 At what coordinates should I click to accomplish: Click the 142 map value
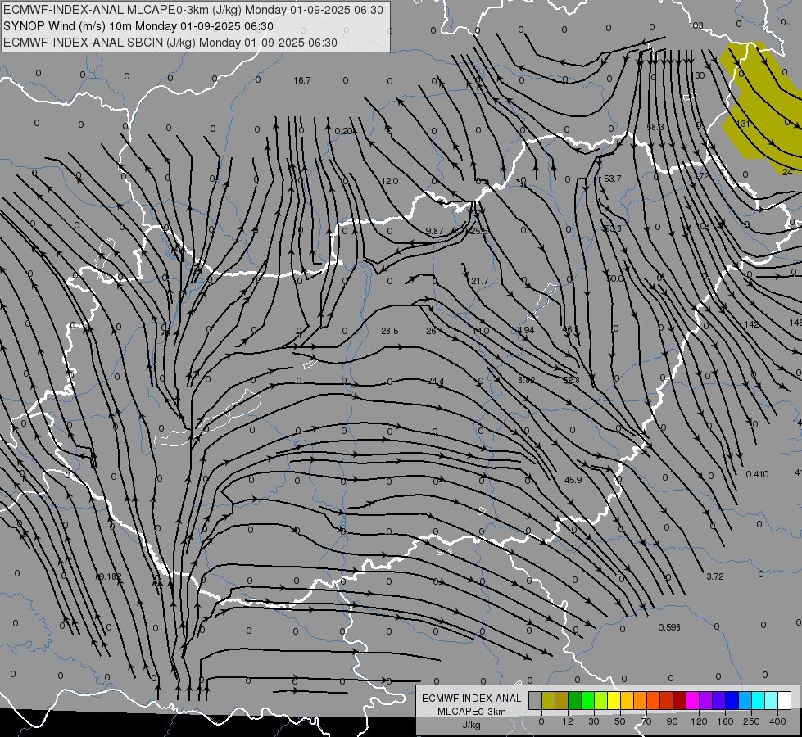751,324
